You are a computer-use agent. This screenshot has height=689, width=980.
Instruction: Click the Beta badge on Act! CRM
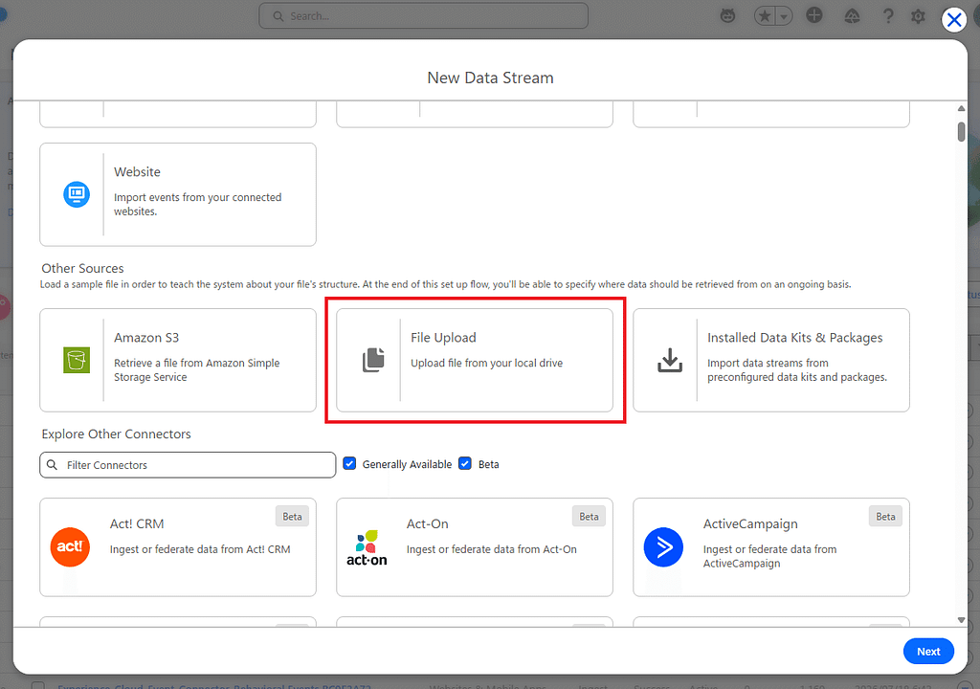[x=292, y=517]
